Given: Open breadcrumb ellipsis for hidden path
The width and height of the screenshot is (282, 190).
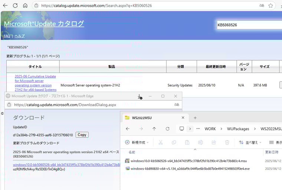Looking at the screenshot, I should [198, 129].
